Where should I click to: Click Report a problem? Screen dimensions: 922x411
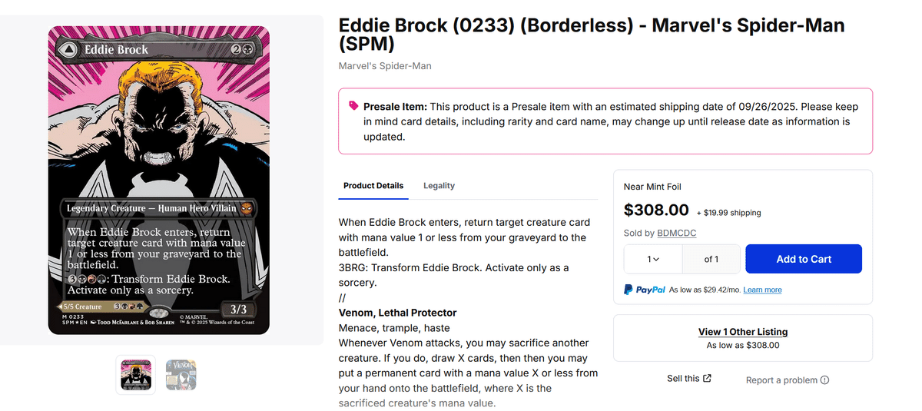tap(781, 380)
